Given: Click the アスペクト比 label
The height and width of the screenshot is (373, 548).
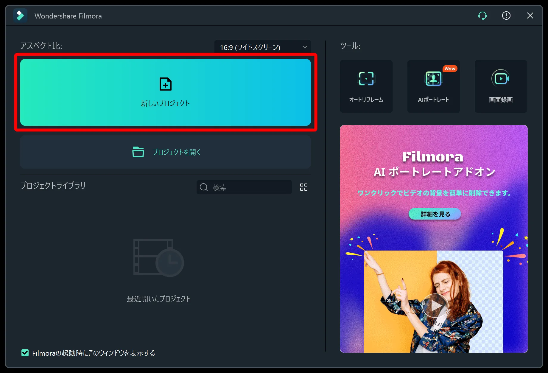Looking at the screenshot, I should (41, 46).
